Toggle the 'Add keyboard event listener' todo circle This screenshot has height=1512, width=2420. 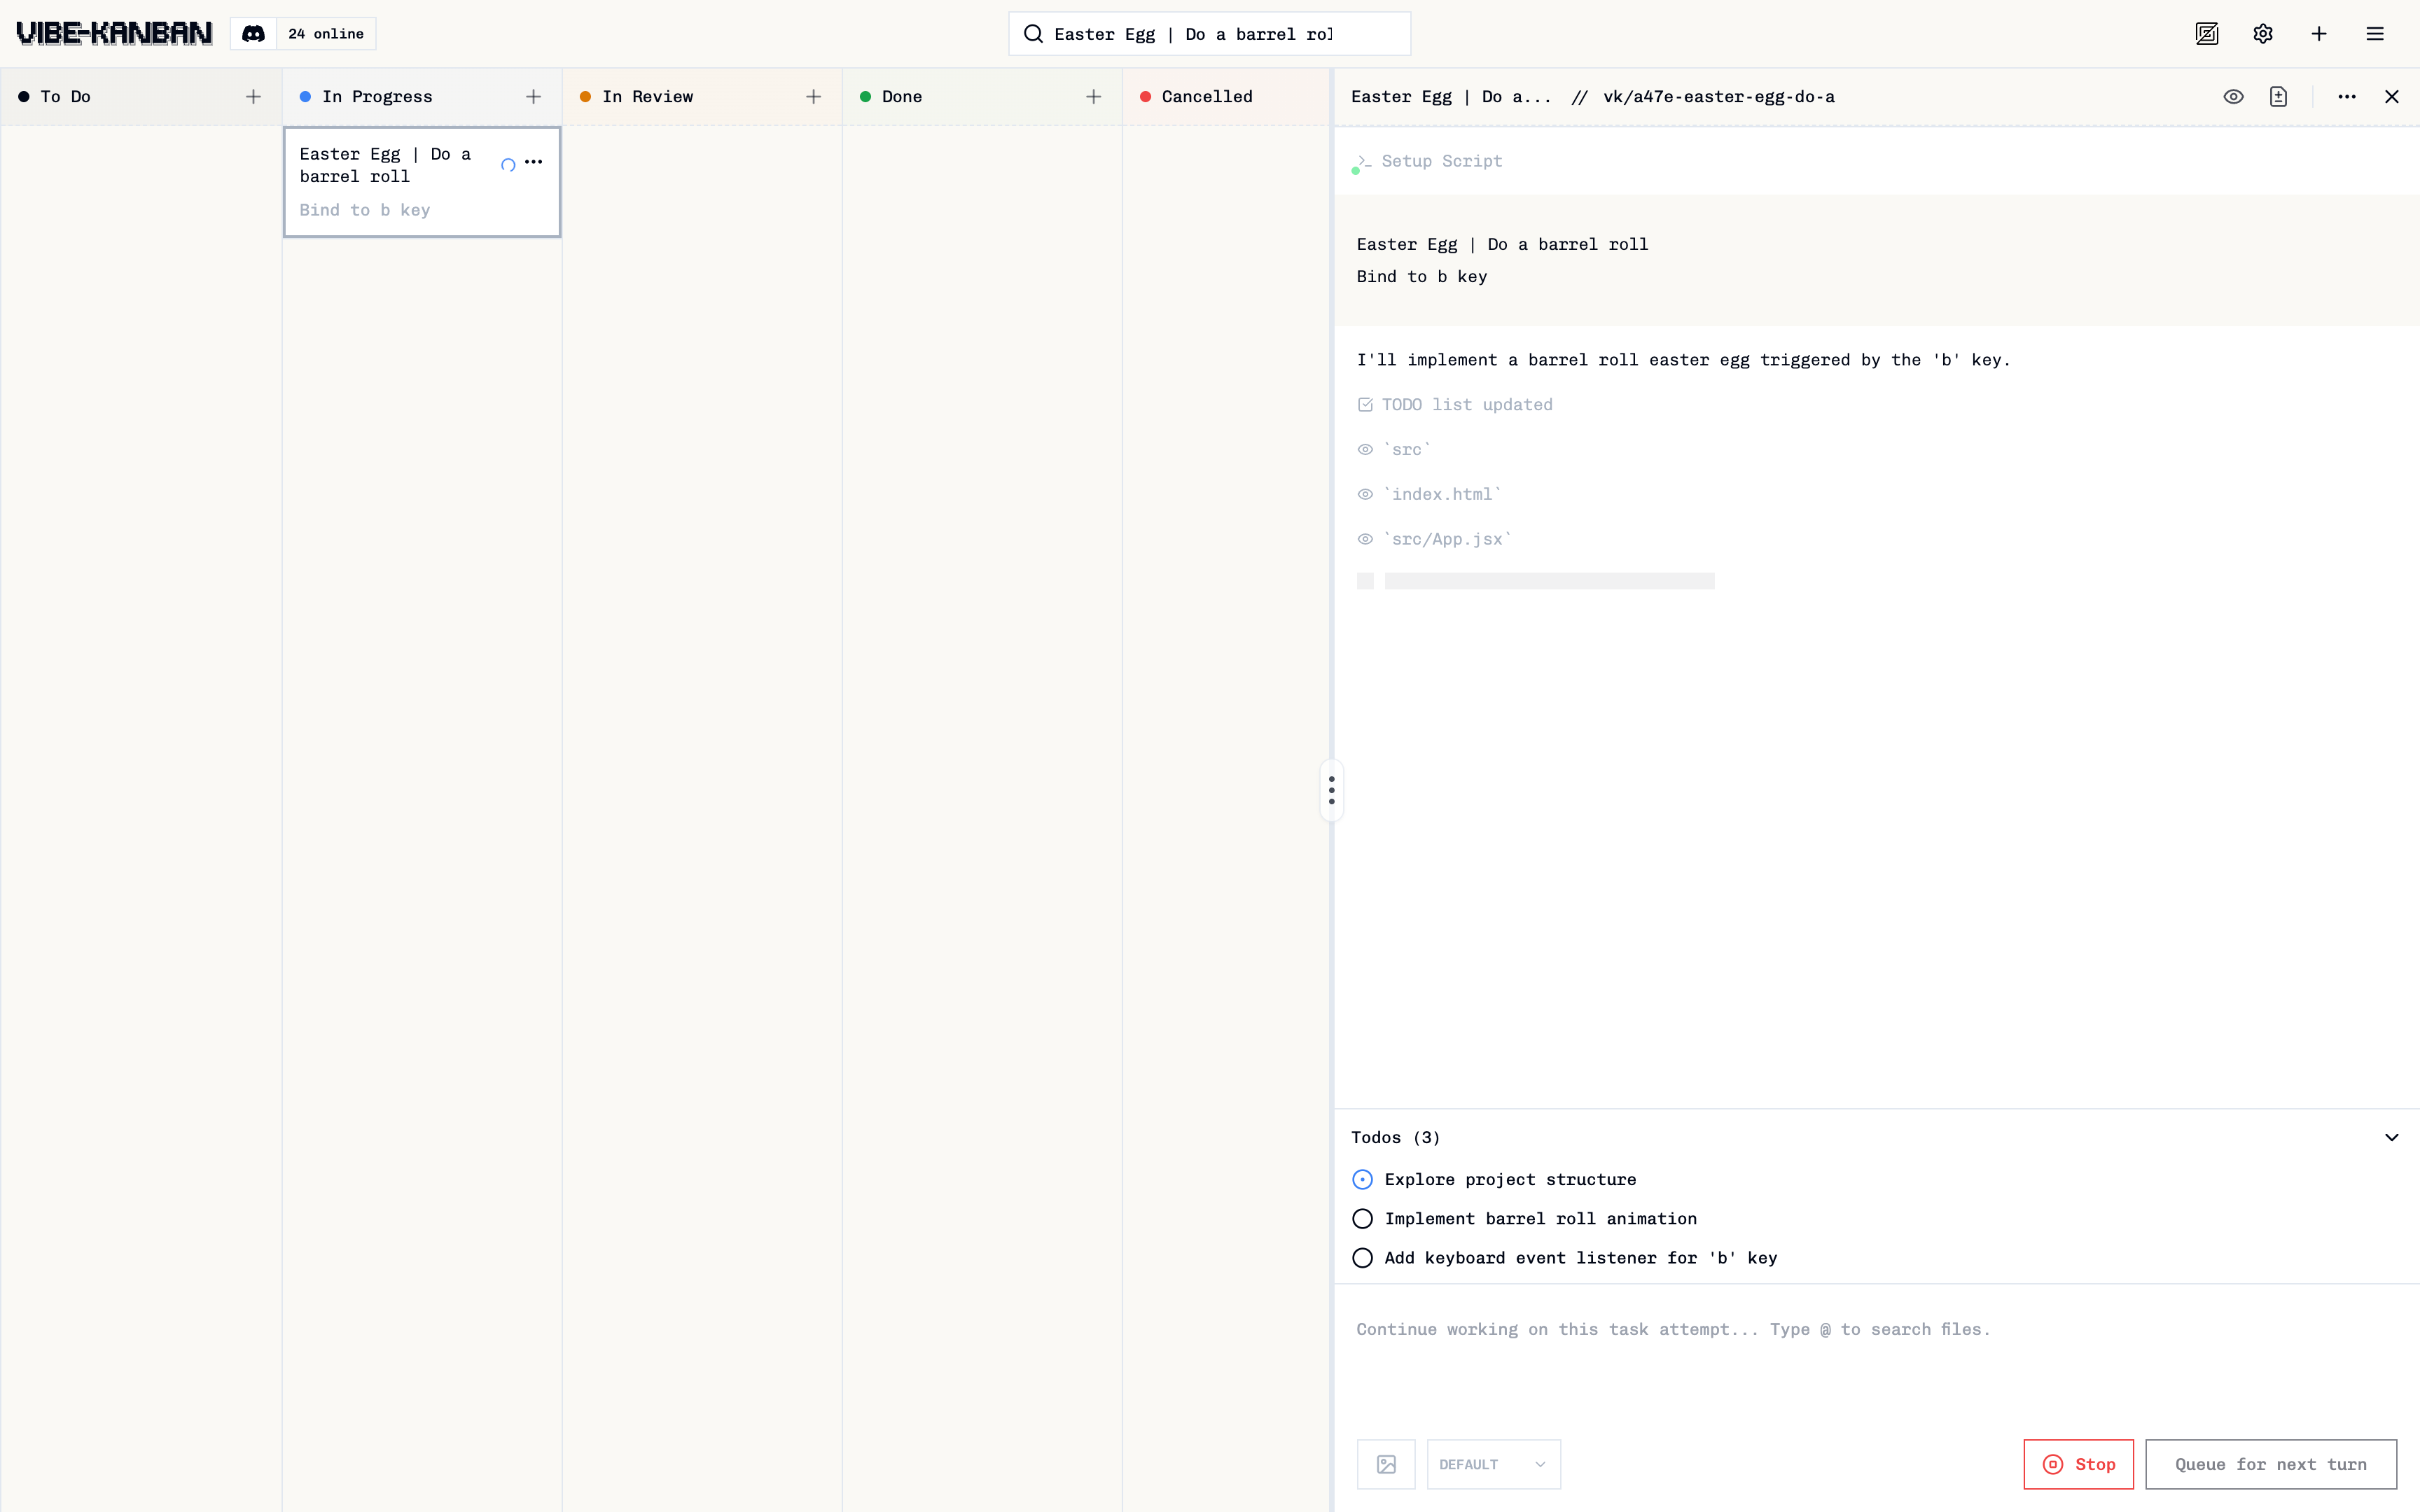[1362, 1258]
